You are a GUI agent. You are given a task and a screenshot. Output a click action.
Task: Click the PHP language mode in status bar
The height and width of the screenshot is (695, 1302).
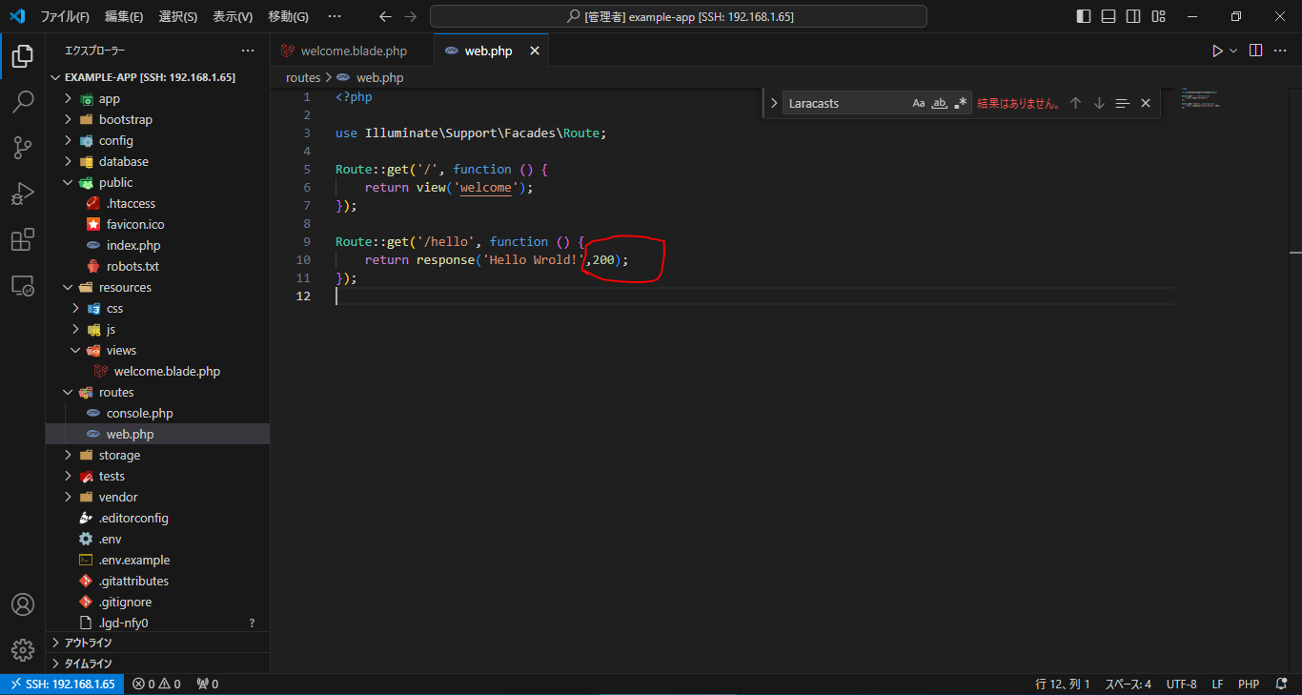click(x=1249, y=684)
